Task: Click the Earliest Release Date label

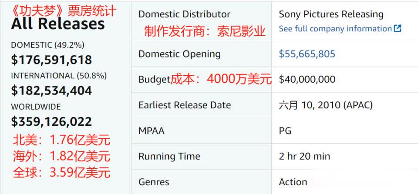Action: tap(185, 105)
